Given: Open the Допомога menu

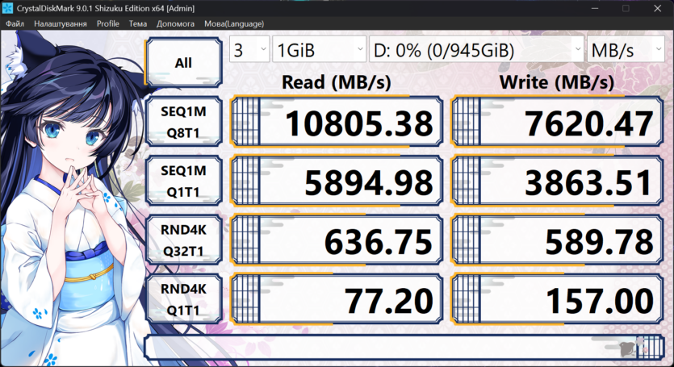Looking at the screenshot, I should pos(175,23).
